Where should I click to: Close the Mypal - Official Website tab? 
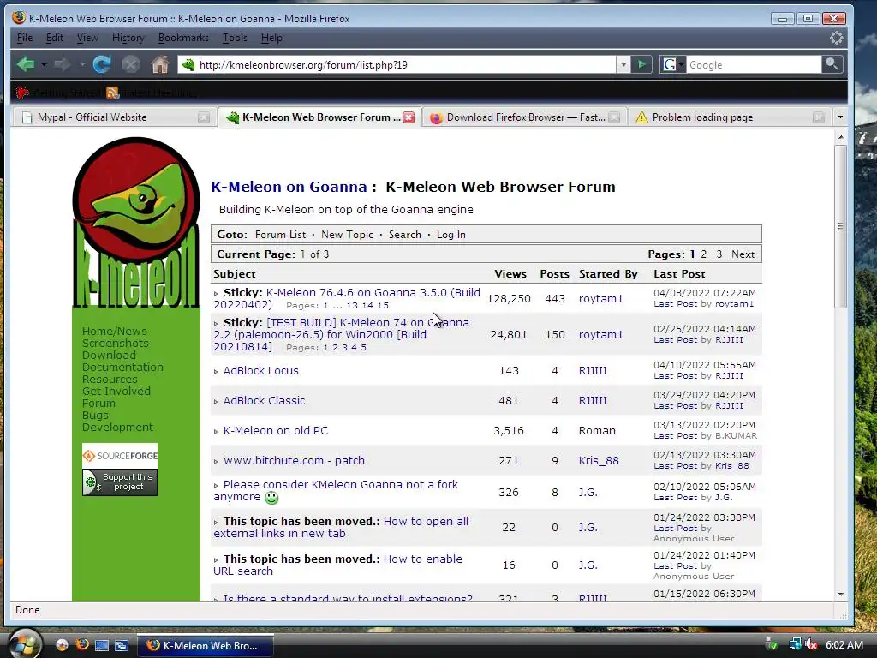(x=204, y=117)
